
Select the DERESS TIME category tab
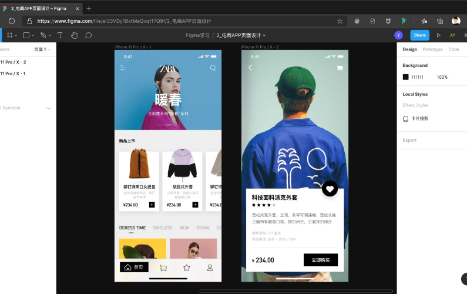[x=133, y=228]
